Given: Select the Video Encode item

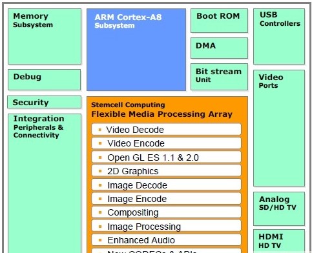Looking at the screenshot, I should click(166, 143).
